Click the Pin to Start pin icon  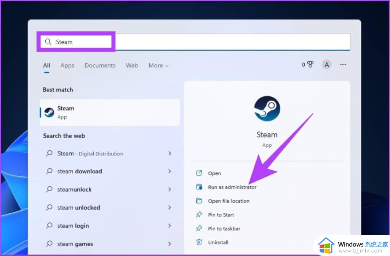click(199, 214)
